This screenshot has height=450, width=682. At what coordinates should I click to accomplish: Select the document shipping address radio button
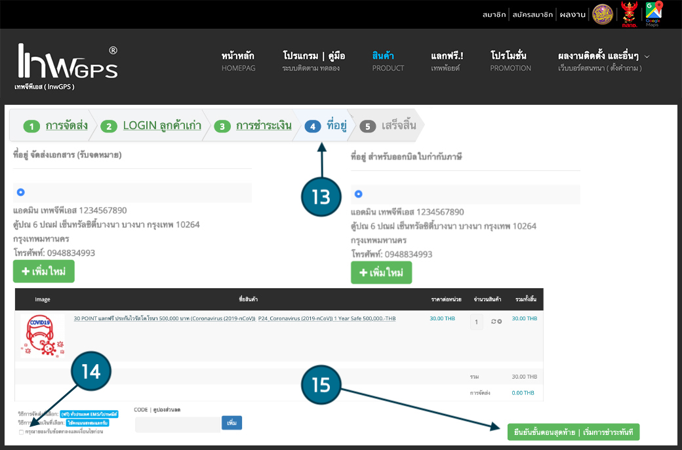21,192
